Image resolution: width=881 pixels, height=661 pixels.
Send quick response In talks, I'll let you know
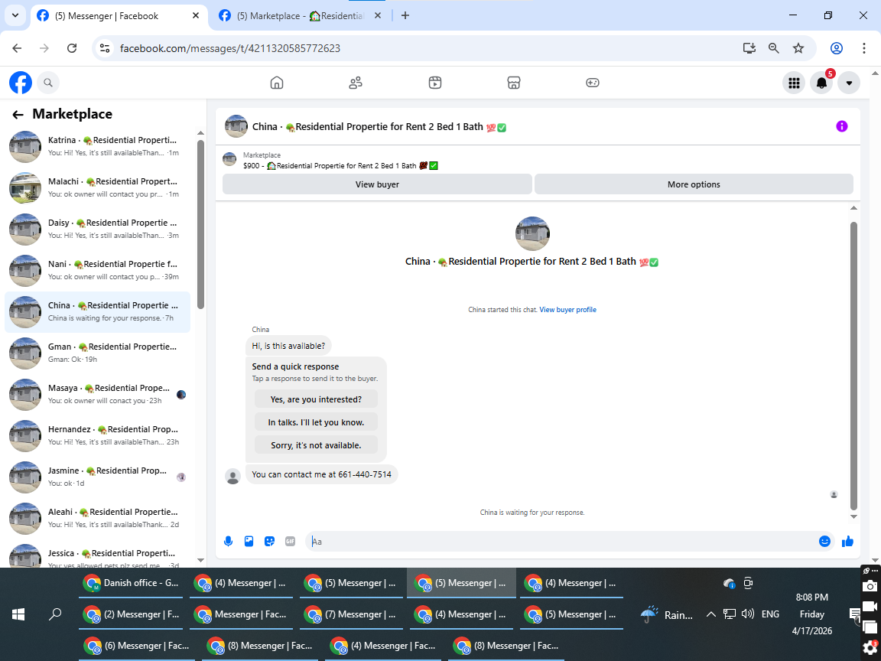click(x=316, y=422)
